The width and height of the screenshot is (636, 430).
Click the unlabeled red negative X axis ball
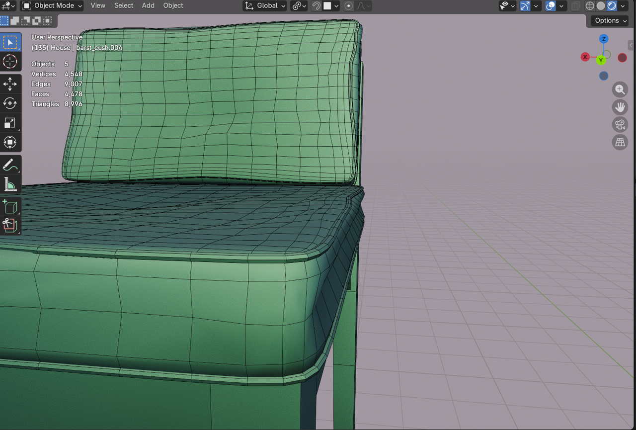point(622,58)
